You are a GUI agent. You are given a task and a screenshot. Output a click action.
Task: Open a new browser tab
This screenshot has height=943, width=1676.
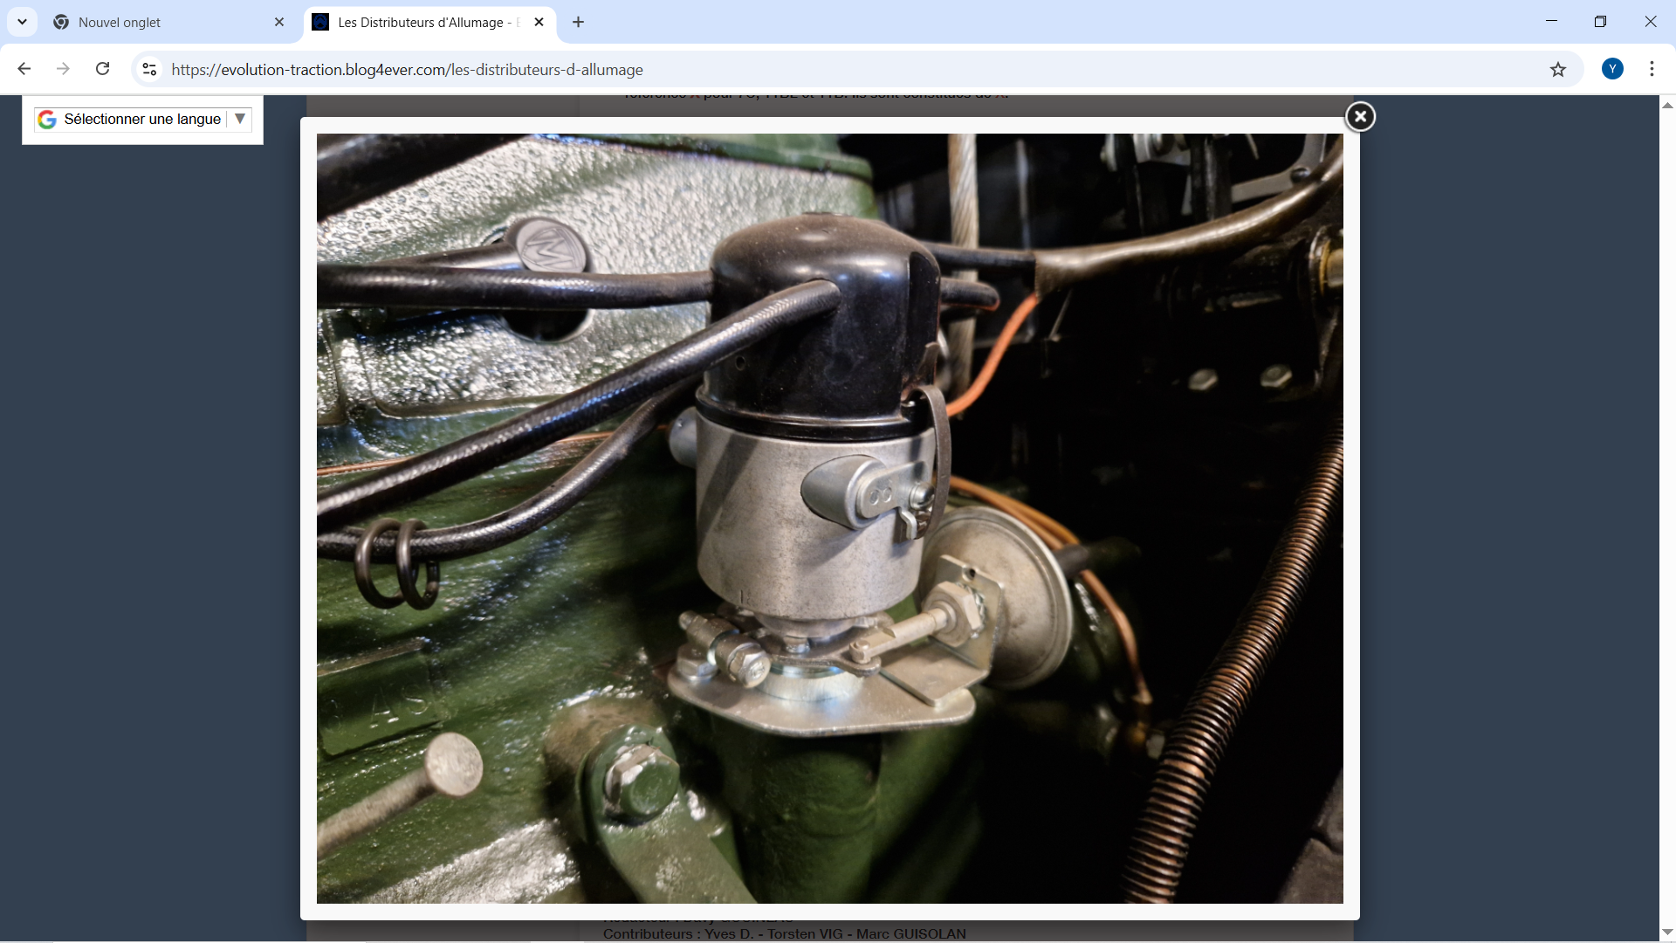[578, 23]
